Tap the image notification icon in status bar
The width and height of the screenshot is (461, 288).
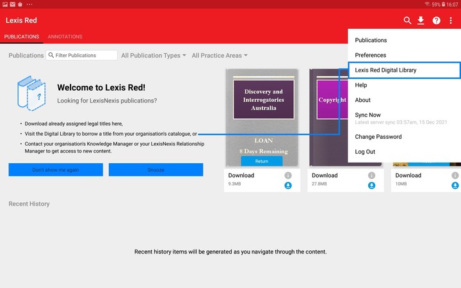click(5, 4)
